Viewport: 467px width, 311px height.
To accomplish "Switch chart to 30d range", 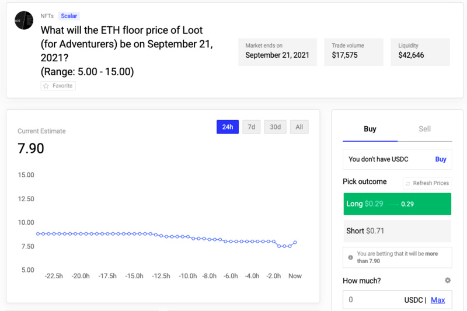I will click(275, 127).
